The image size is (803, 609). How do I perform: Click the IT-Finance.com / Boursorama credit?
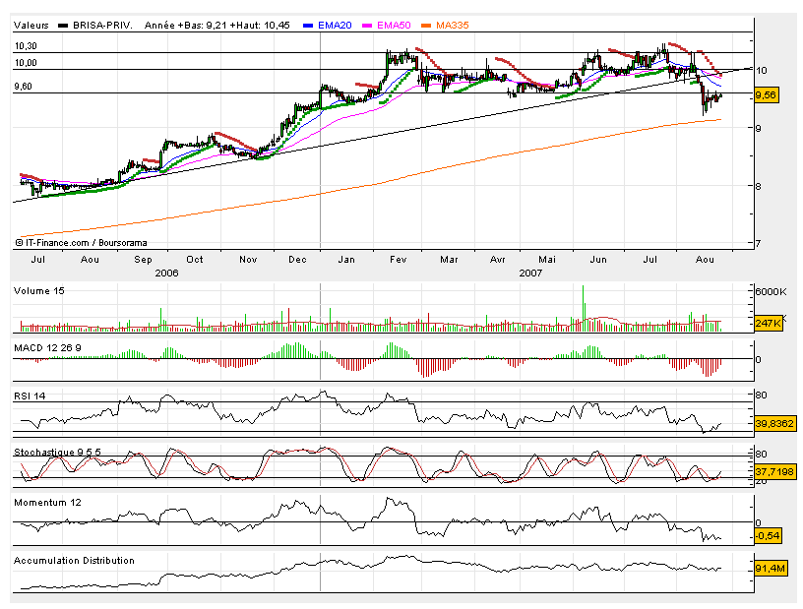pos(81,243)
